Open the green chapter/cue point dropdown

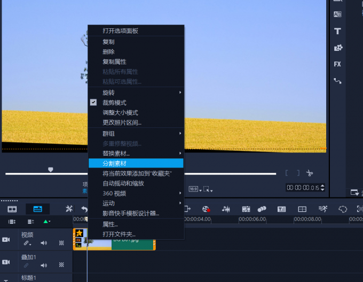click(x=47, y=222)
